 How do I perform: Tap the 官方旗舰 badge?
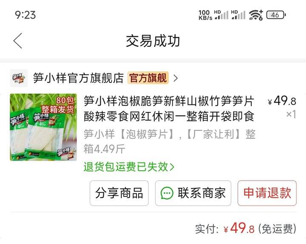point(148,78)
